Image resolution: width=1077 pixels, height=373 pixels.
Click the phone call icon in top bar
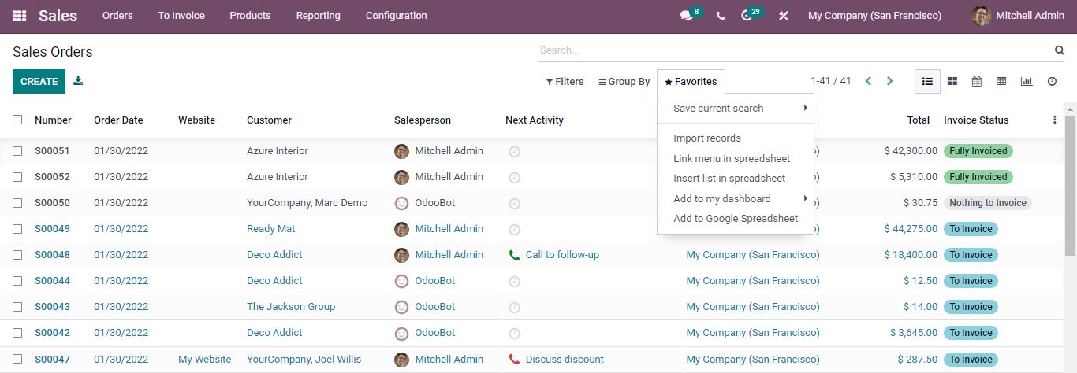721,16
